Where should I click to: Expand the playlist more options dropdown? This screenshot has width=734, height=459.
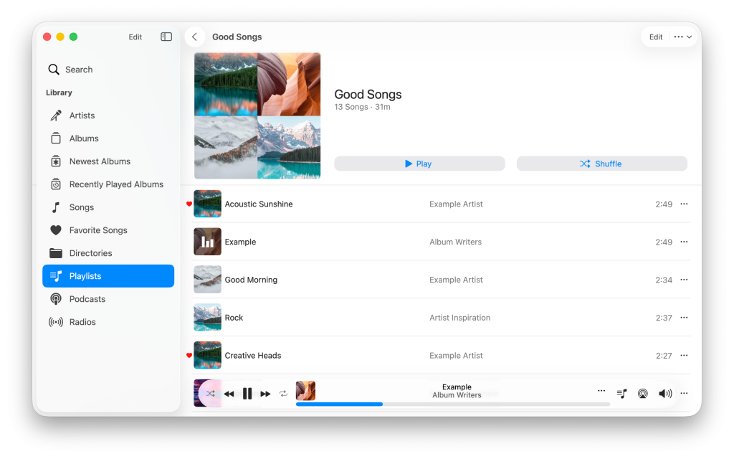pos(682,37)
